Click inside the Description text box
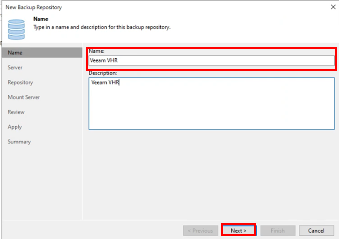This screenshot has width=339, height=239. (x=212, y=104)
